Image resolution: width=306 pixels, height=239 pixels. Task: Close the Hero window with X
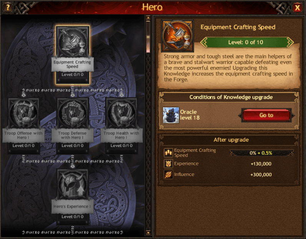(x=298, y=8)
